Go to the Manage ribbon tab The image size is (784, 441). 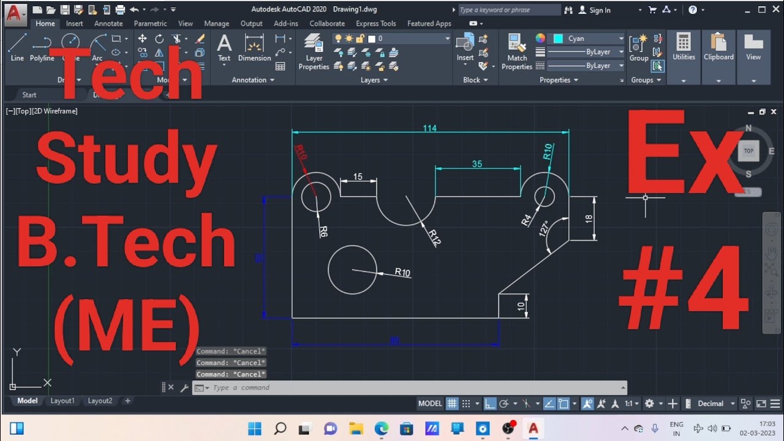click(216, 24)
